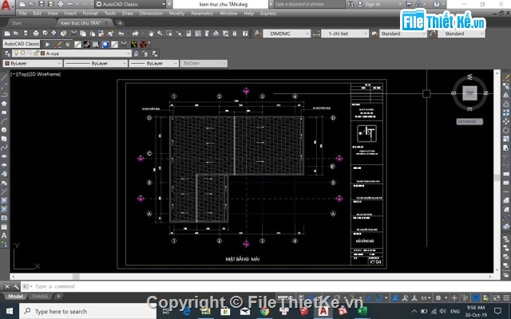This screenshot has height=319, width=511.
Task: Open the Dimension menu
Action: pyautogui.click(x=151, y=14)
